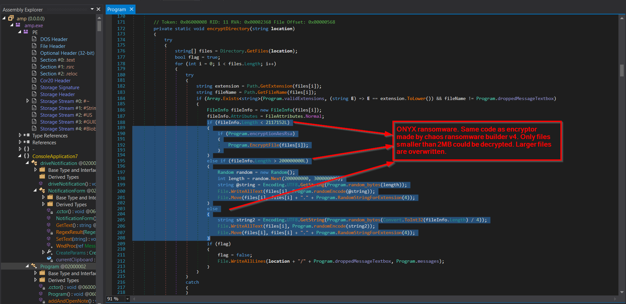This screenshot has height=304, width=626.
Task: Click the File Header page icon
Action: pos(34,46)
